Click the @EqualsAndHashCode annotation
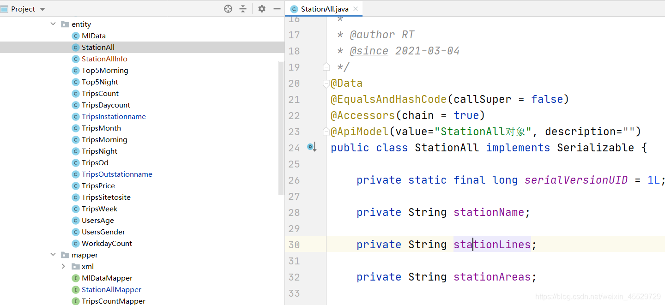Viewport: 665px width, 305px height. coord(389,99)
